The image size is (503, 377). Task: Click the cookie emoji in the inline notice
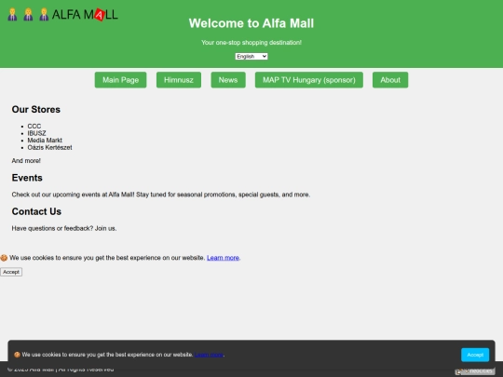pyautogui.click(x=4, y=258)
